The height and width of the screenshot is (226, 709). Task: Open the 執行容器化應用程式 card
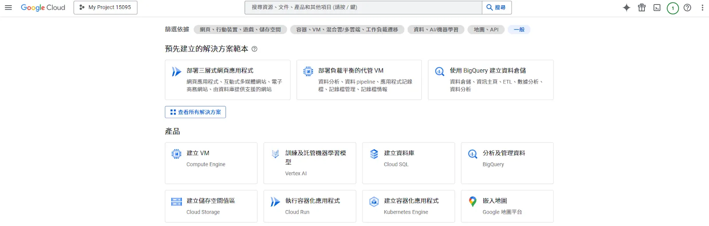pyautogui.click(x=310, y=206)
